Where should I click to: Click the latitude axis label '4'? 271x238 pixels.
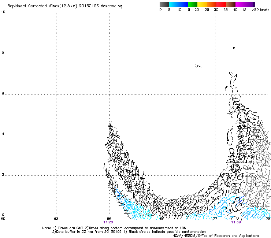point(3,134)
